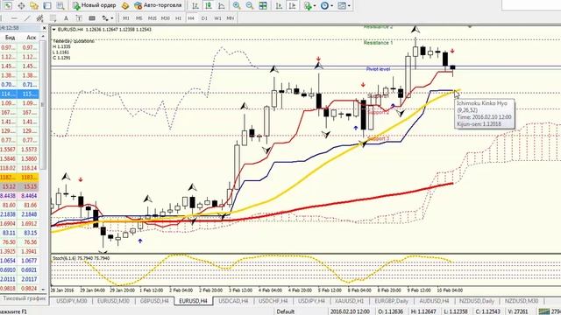This screenshot has height=315, width=561.
Task: Open the MetaEditor yellow book icon
Action: click(x=124, y=6)
